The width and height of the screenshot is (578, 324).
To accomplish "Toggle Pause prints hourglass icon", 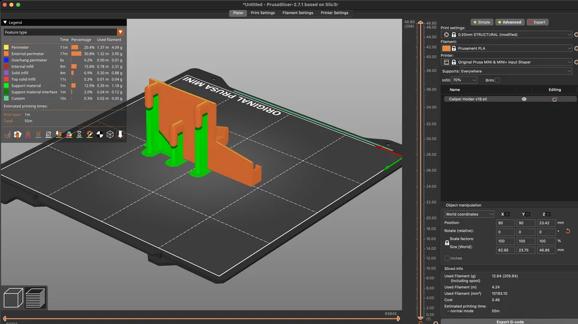I will [79, 135].
